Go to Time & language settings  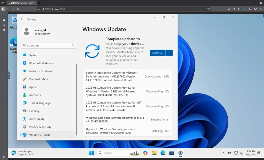(x=48, y=103)
